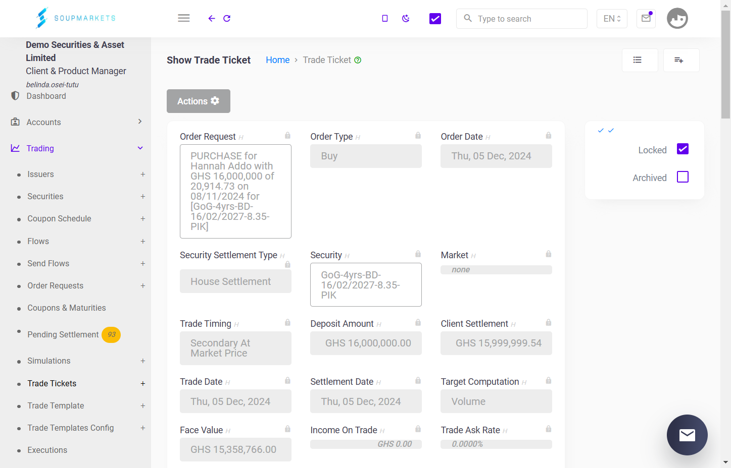Expand the Securities plus icon
Image resolution: width=731 pixels, height=468 pixels.
143,196
